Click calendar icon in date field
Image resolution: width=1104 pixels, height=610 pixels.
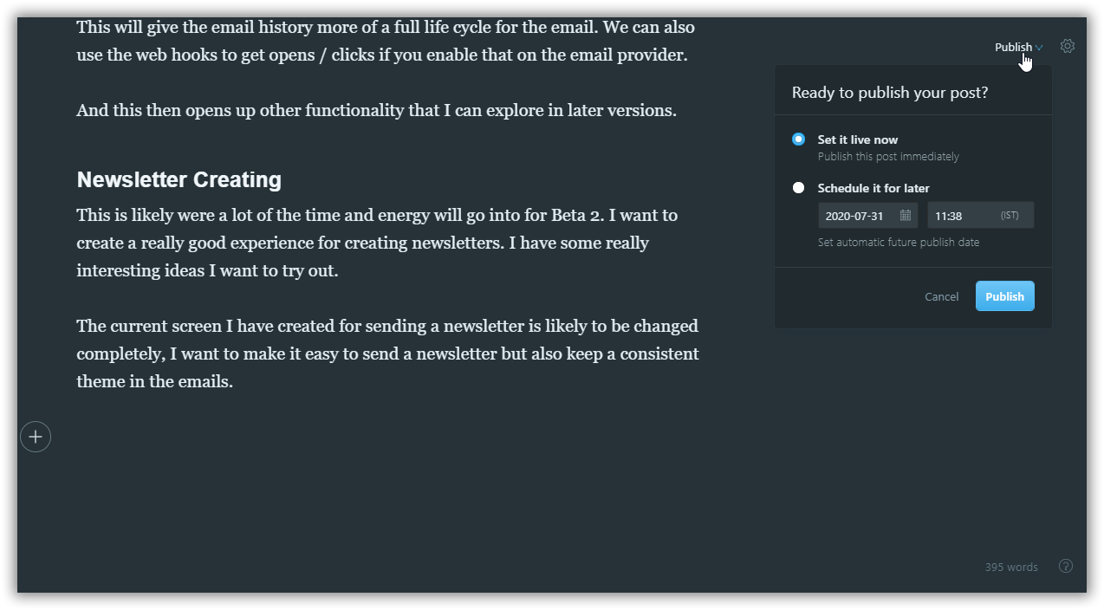click(906, 216)
